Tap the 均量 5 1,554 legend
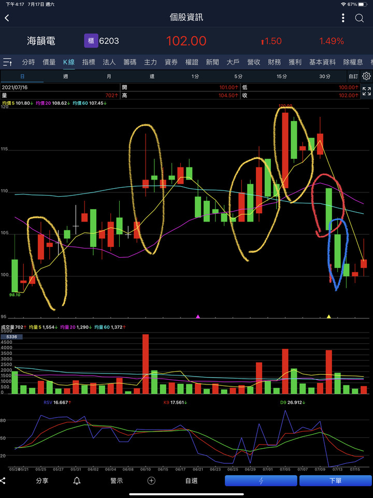 [44, 327]
